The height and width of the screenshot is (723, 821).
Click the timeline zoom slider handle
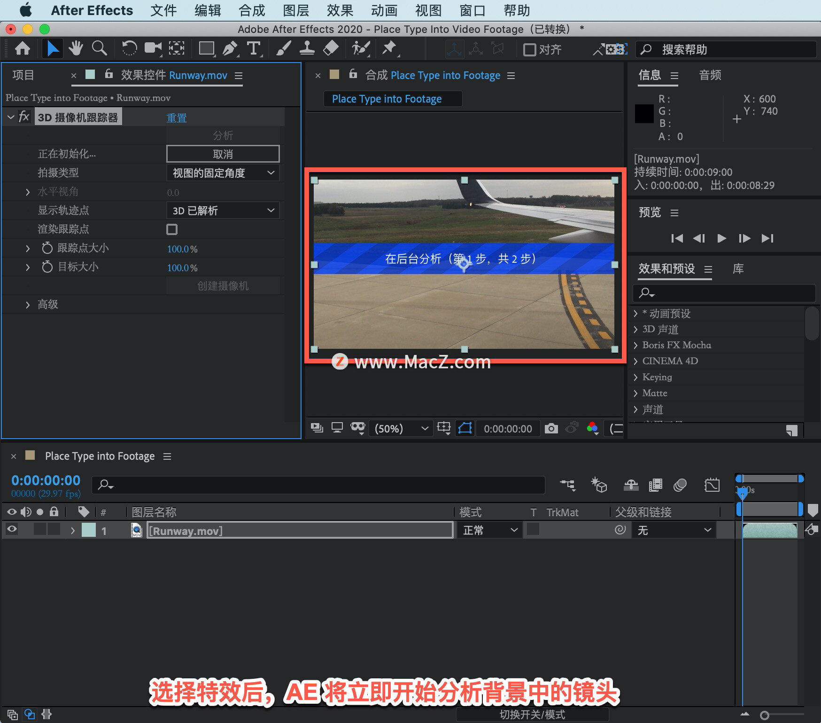(765, 715)
